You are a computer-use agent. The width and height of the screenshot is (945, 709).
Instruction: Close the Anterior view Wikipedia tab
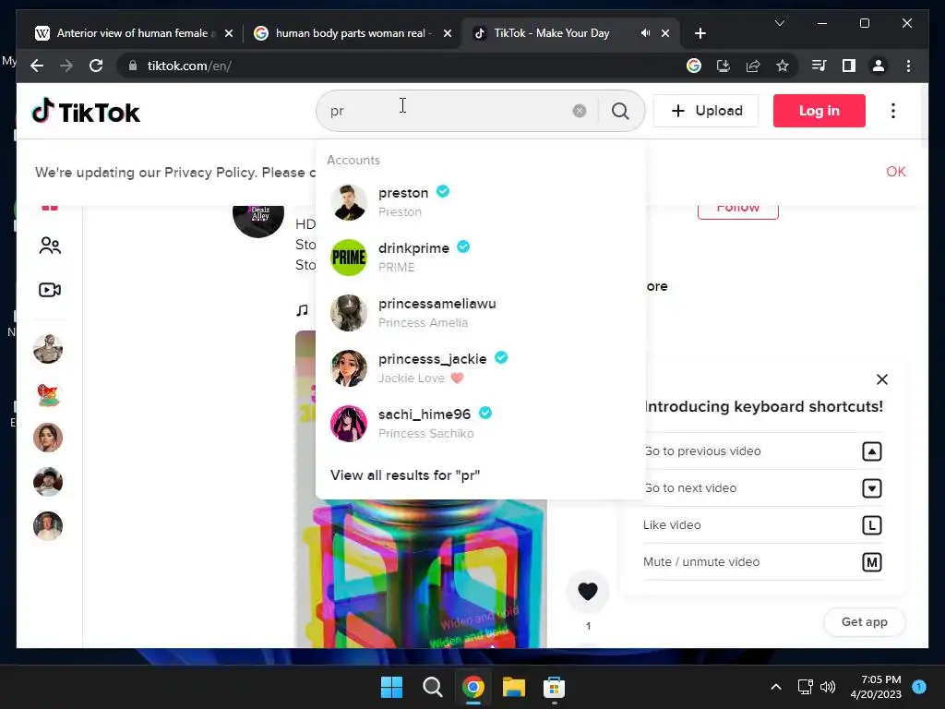(x=229, y=33)
